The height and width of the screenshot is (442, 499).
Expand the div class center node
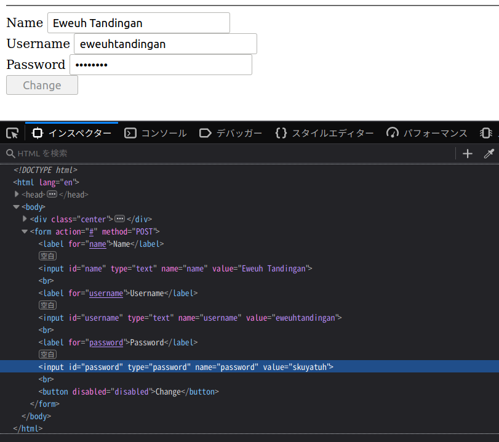coord(25,219)
